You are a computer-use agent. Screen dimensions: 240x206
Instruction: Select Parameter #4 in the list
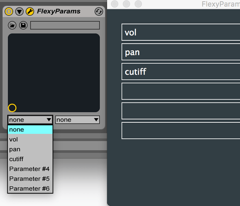[30, 169]
